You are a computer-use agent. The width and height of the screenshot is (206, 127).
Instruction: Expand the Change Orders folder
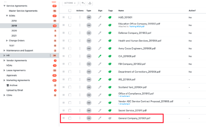point(7,40)
